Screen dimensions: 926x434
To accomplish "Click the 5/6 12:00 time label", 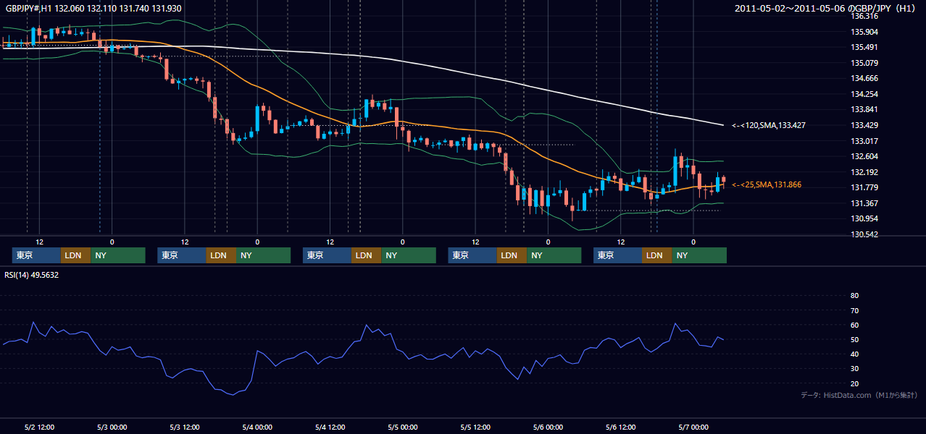I will (620, 427).
